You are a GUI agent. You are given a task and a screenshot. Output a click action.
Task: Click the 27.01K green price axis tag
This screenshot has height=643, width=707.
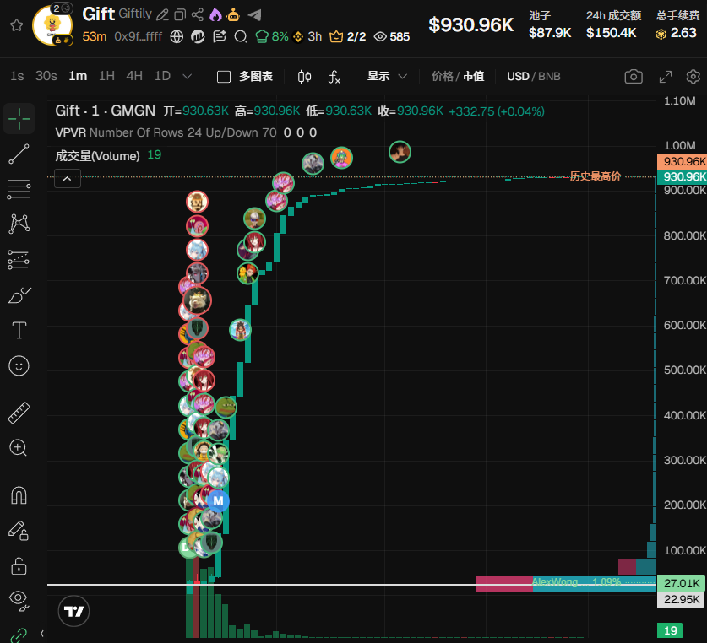[x=682, y=584]
